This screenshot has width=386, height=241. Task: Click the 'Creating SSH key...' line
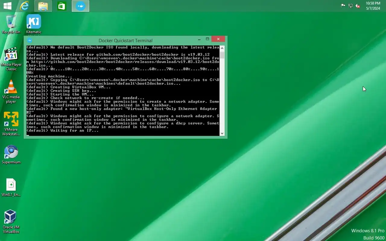(x=61, y=91)
